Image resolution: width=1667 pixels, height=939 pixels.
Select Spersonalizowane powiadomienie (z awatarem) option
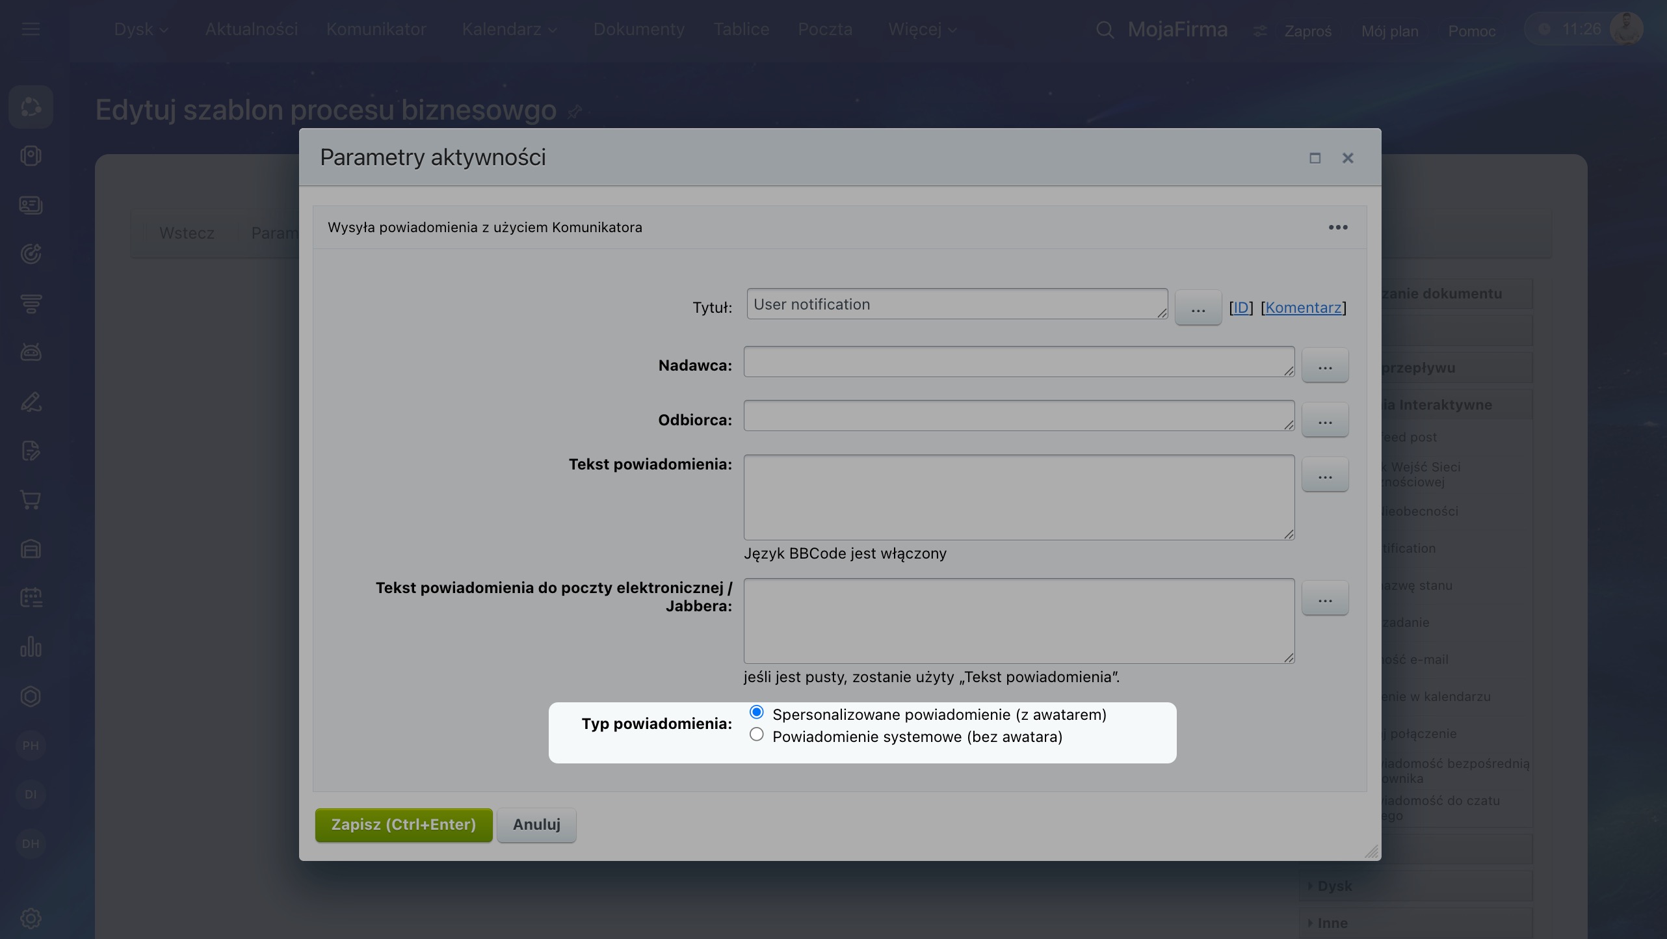(756, 713)
